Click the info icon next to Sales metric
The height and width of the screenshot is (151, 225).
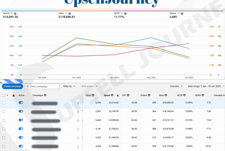[70, 13]
